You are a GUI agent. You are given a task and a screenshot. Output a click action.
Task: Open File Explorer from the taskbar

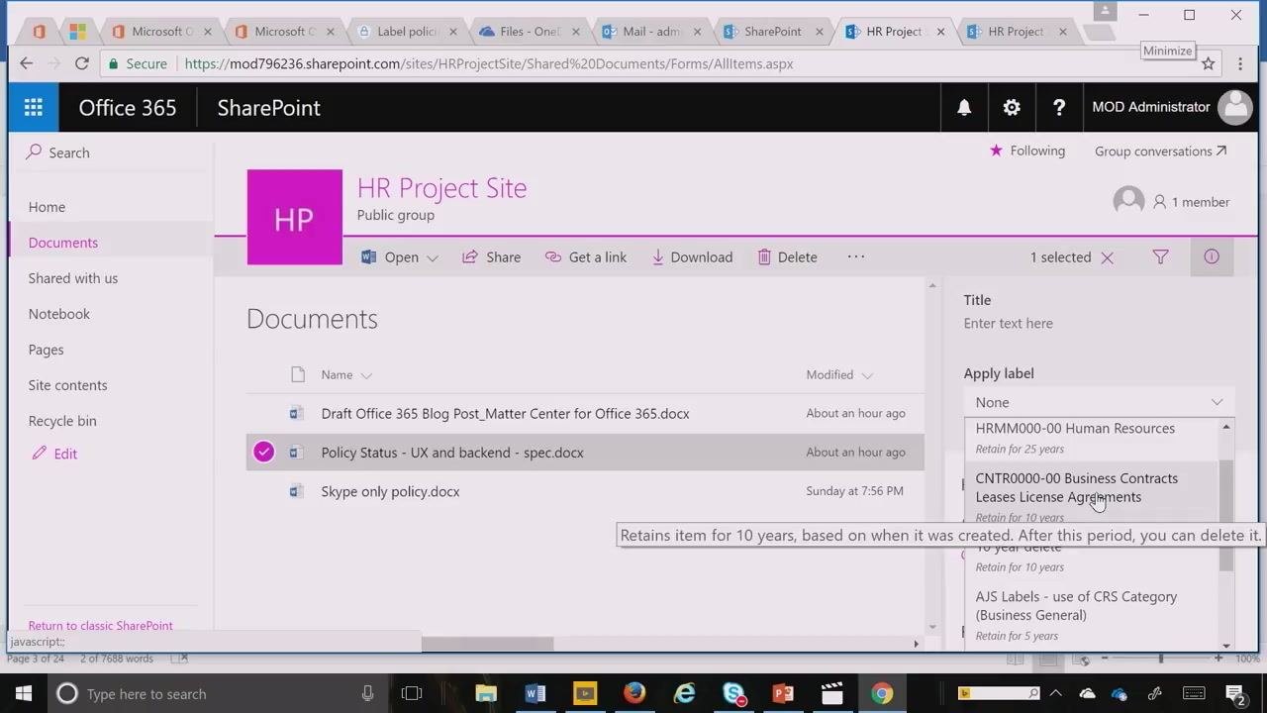click(486, 693)
